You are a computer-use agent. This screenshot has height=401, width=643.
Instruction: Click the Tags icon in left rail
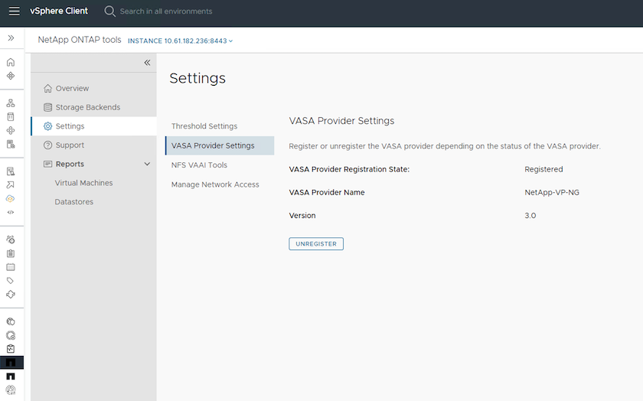(x=11, y=281)
